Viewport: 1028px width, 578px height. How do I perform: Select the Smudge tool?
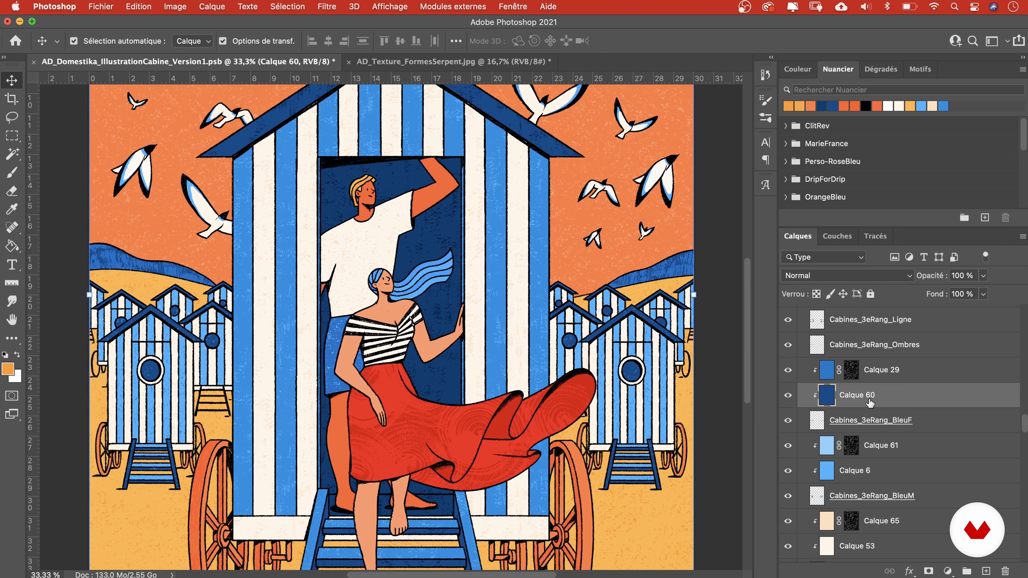click(x=12, y=301)
